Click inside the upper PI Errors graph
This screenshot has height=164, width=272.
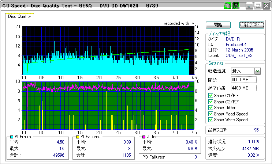click(106, 50)
